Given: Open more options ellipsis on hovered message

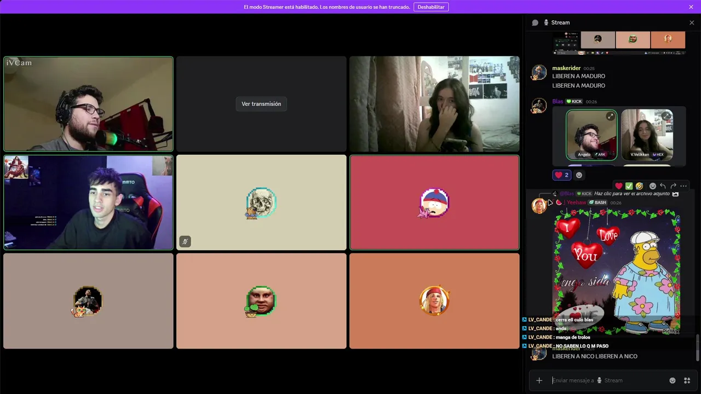Looking at the screenshot, I should point(683,186).
